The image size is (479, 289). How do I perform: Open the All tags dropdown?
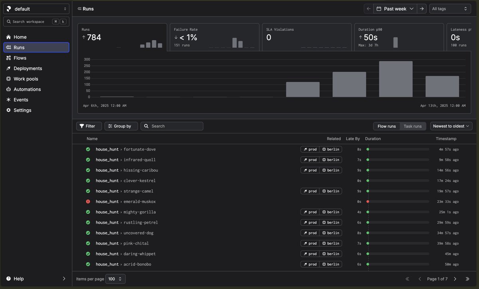450,9
